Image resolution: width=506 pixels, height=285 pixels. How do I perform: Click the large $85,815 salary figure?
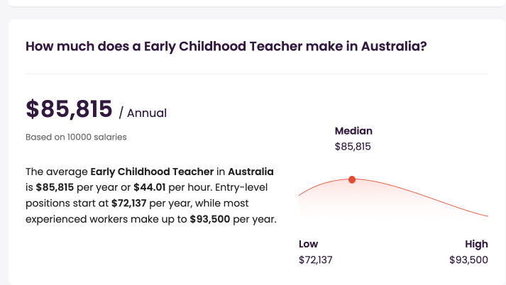pyautogui.click(x=69, y=109)
